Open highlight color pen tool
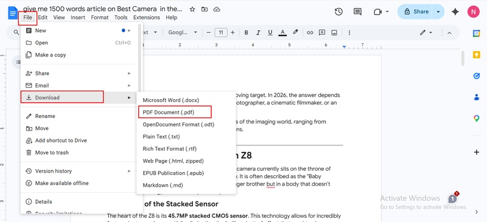This screenshot has height=222, width=487. pyautogui.click(x=295, y=32)
